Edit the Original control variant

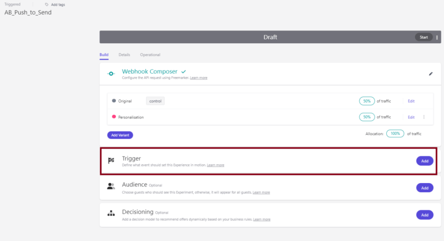(411, 101)
